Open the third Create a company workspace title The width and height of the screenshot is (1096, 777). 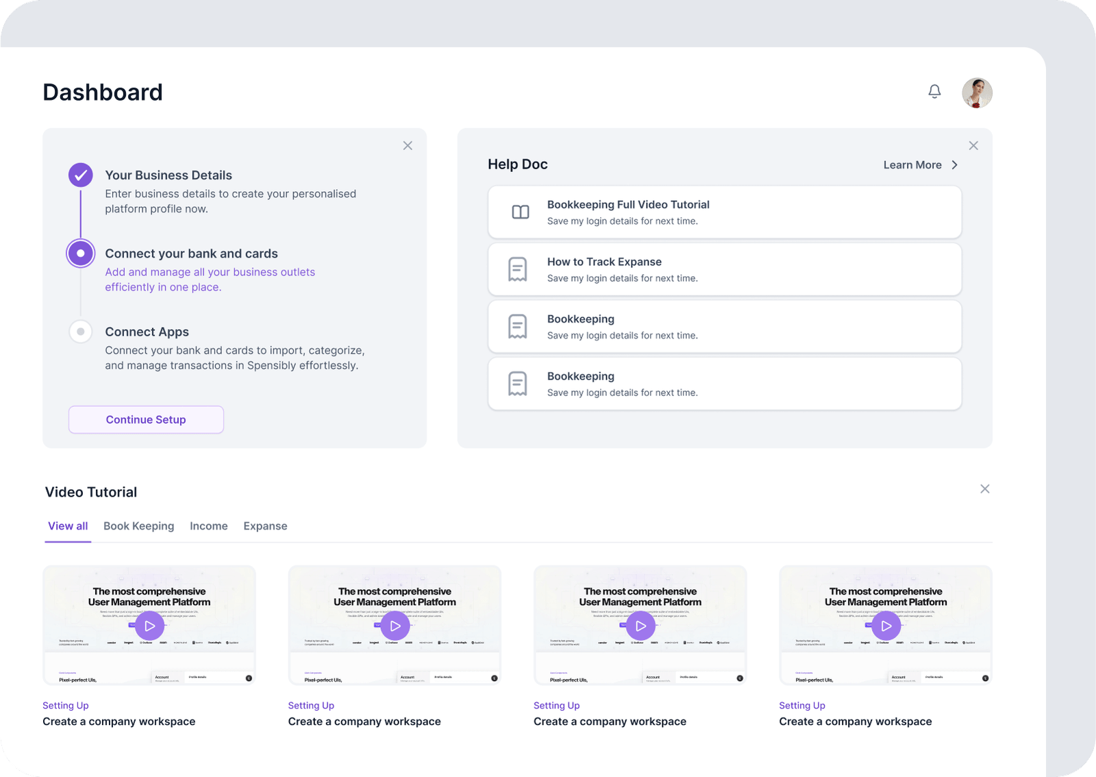(x=610, y=721)
